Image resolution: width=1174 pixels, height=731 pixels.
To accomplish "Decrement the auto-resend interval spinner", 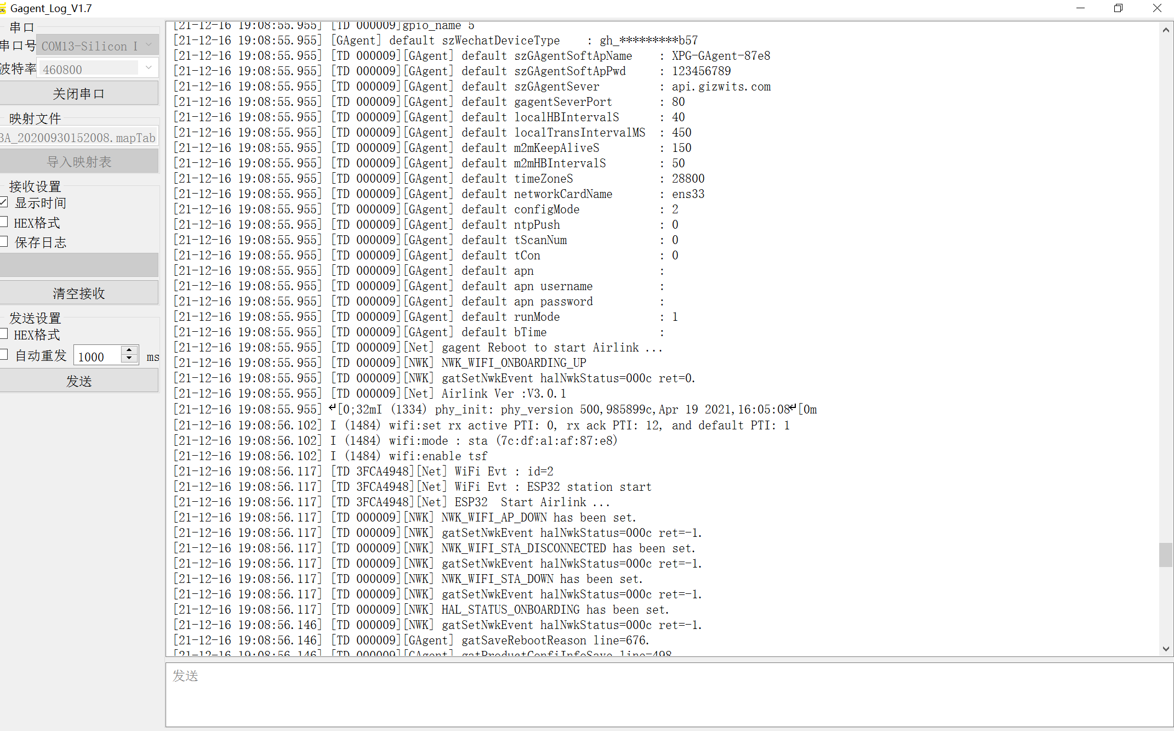I will (x=129, y=358).
